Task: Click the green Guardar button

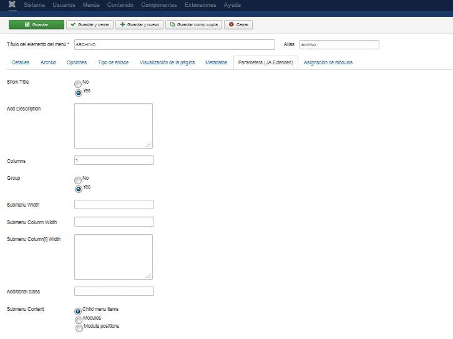Action: point(36,24)
